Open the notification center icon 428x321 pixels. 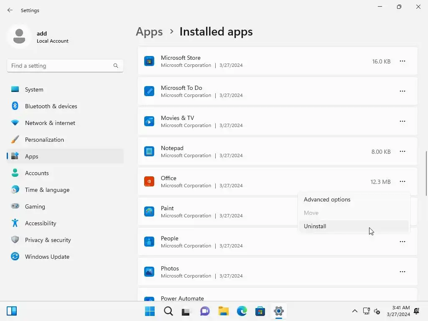(417, 311)
